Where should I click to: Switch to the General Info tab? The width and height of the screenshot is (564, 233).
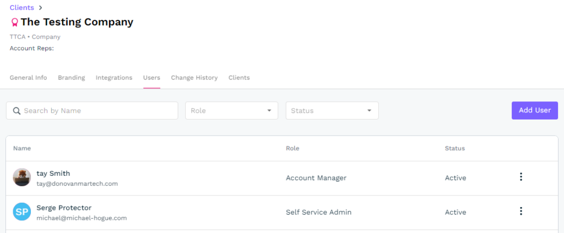(28, 78)
